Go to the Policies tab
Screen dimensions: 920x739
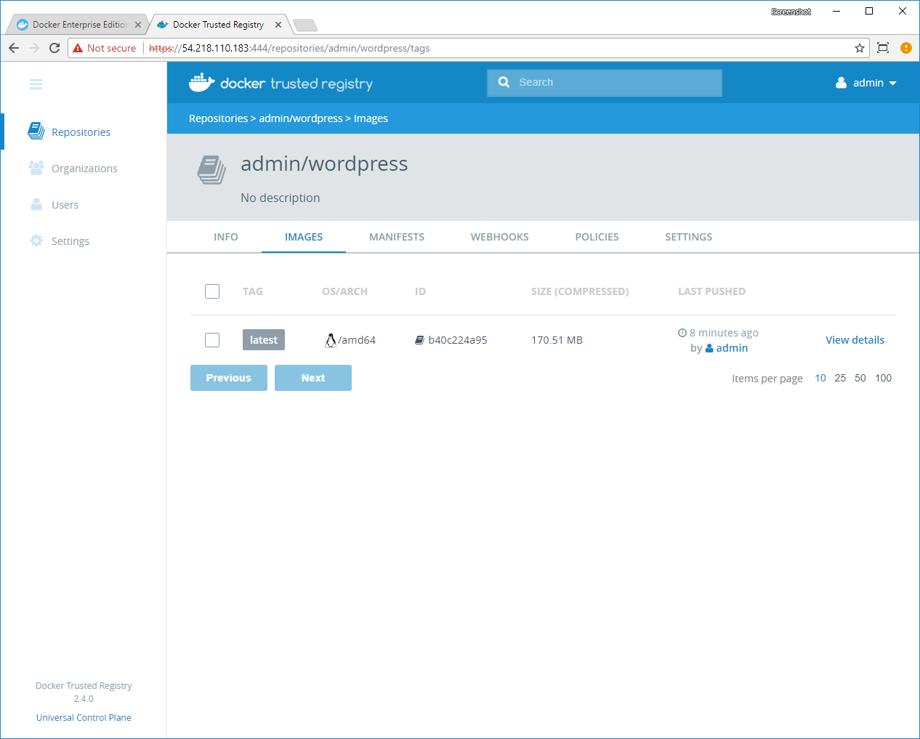point(597,237)
